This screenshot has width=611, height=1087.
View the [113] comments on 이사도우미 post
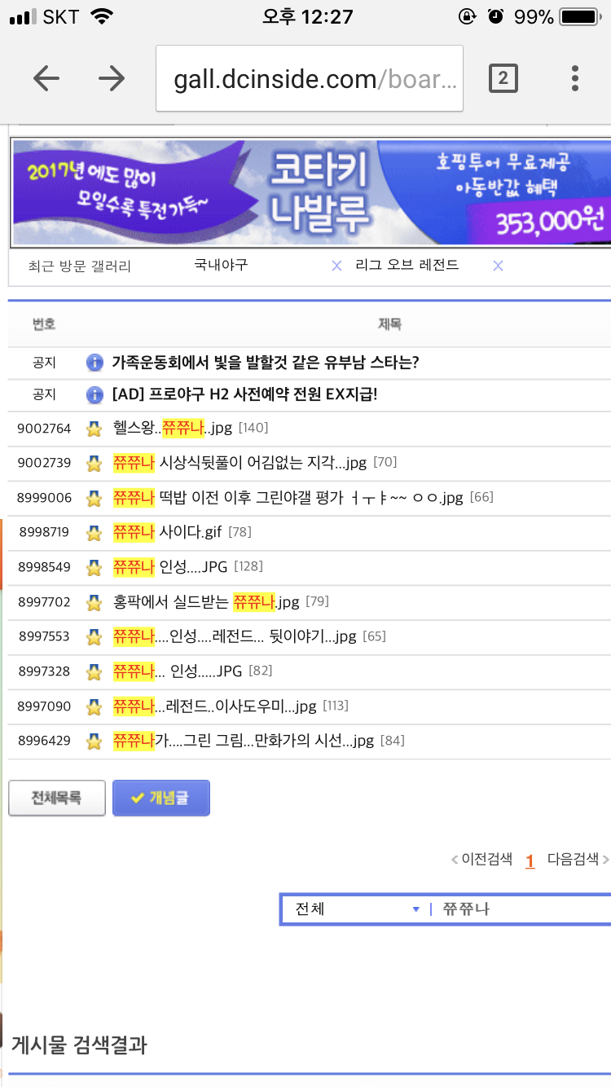(336, 706)
